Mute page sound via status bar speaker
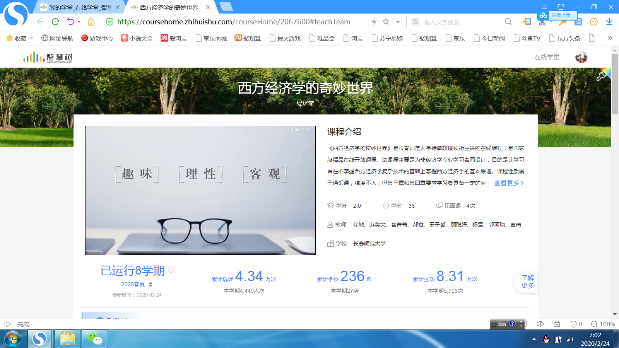This screenshot has width=619, height=348. click(x=540, y=324)
